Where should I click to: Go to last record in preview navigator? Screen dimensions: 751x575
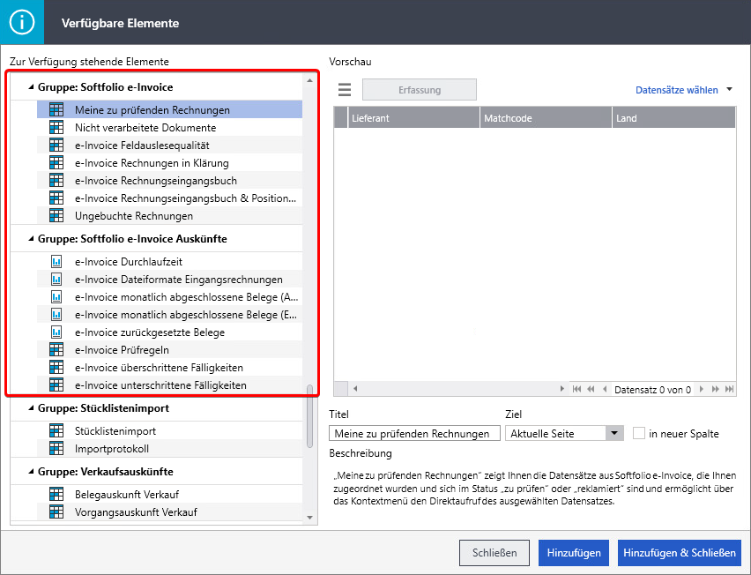click(x=730, y=389)
